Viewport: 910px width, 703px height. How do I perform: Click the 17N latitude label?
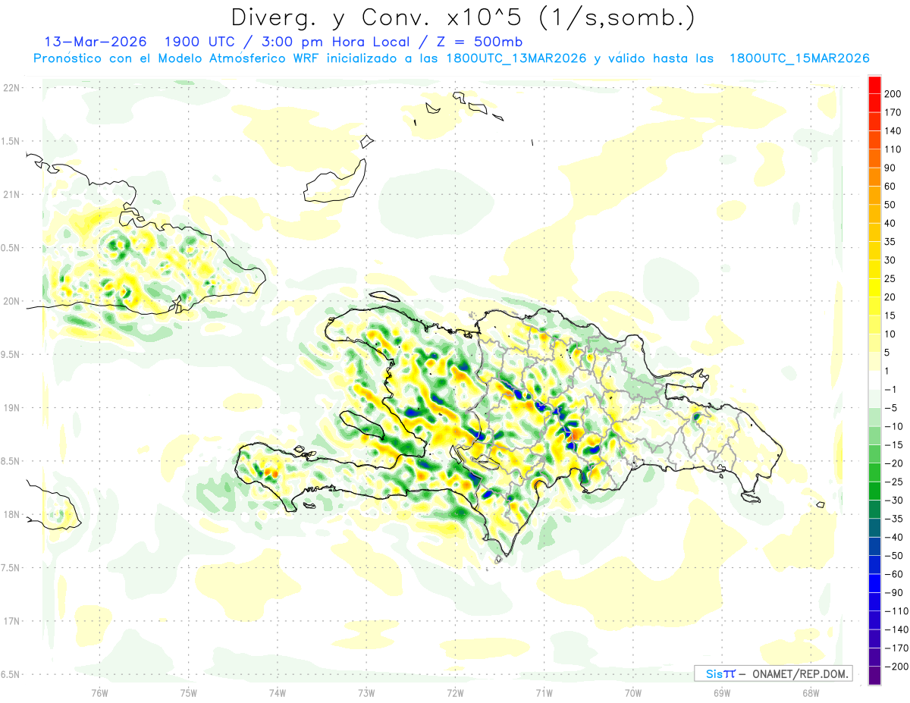[11, 621]
